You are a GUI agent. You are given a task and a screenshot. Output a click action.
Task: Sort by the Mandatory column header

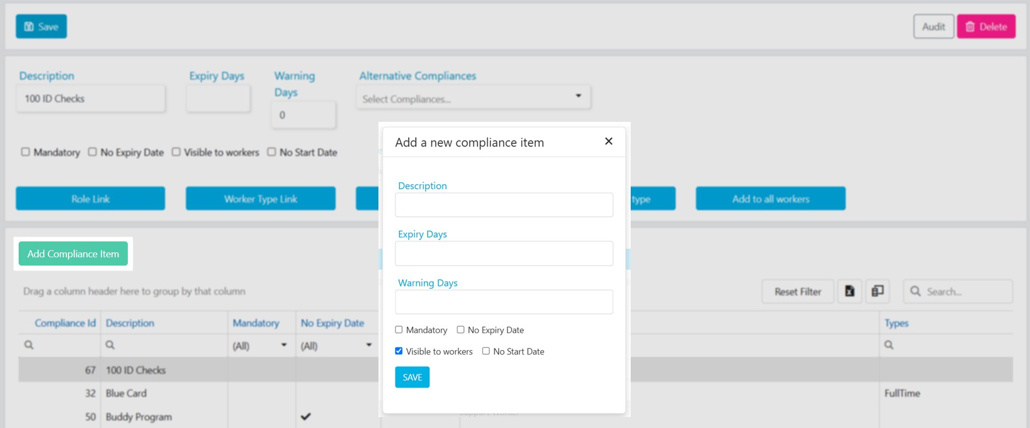[256, 323]
